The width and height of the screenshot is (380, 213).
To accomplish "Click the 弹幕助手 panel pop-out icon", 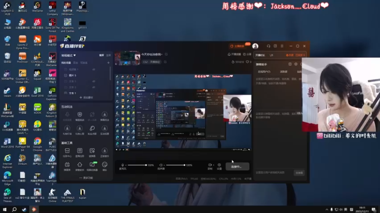I will pos(290,64).
